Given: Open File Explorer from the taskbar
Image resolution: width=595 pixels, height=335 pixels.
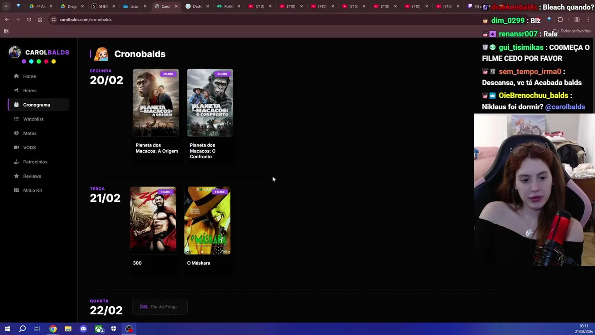Looking at the screenshot, I should [68, 329].
